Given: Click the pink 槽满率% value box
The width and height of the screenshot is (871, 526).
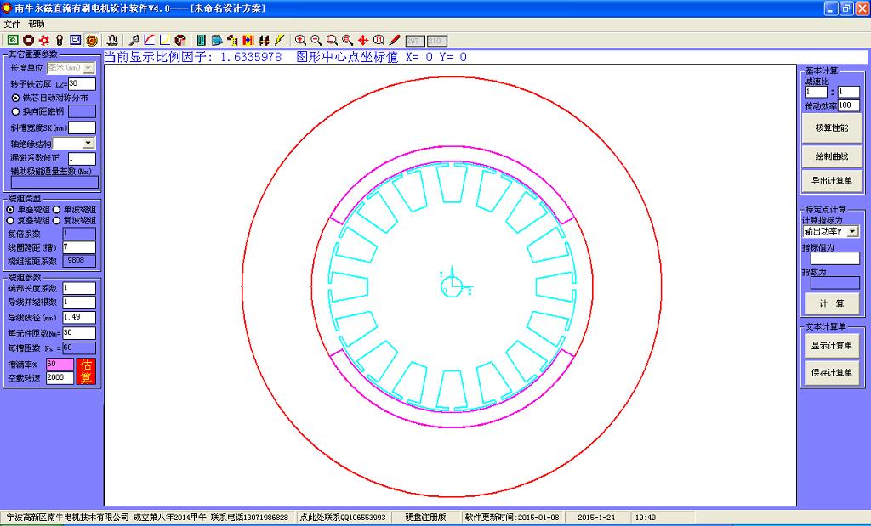Looking at the screenshot, I should click(60, 364).
